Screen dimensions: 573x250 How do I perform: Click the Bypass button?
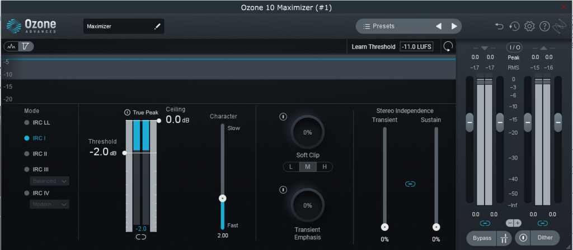[482, 238]
